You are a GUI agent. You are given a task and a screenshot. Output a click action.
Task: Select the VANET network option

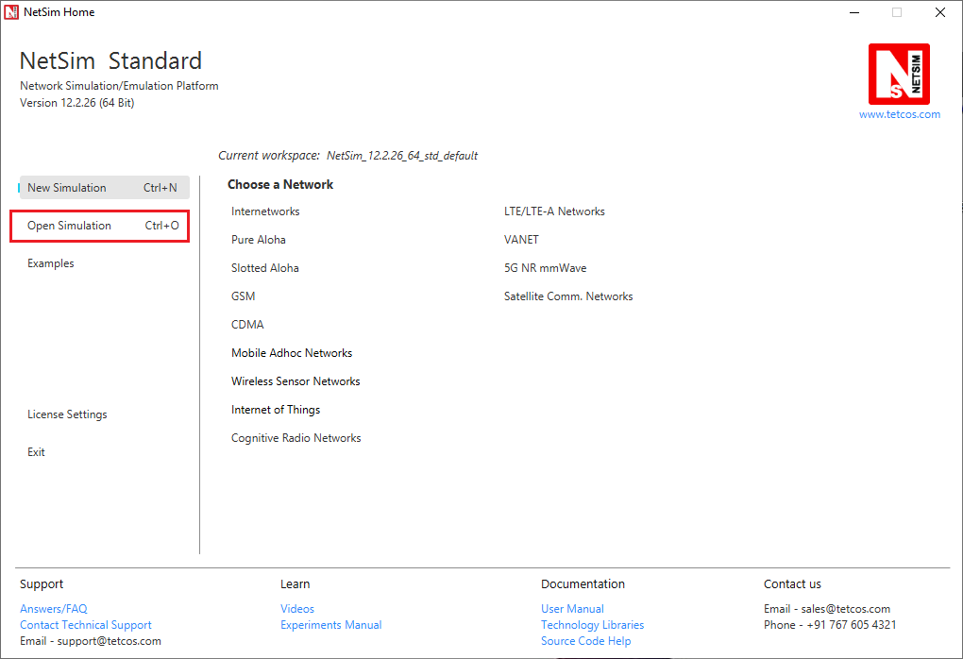521,240
